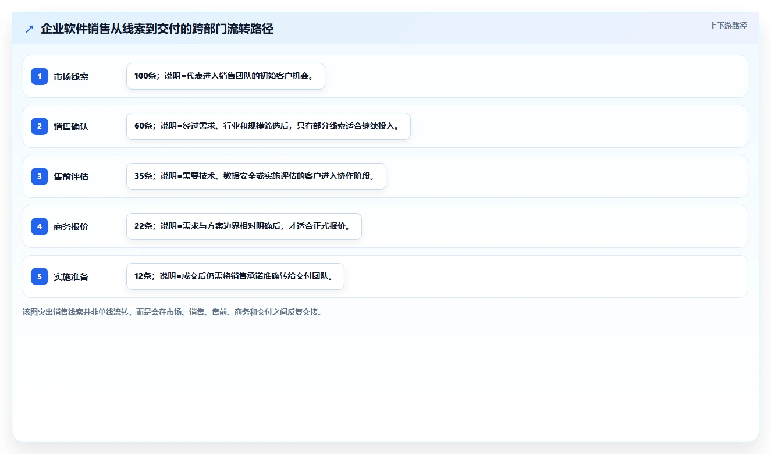Click the 售前评估 stage label
The image size is (771, 454).
point(71,176)
